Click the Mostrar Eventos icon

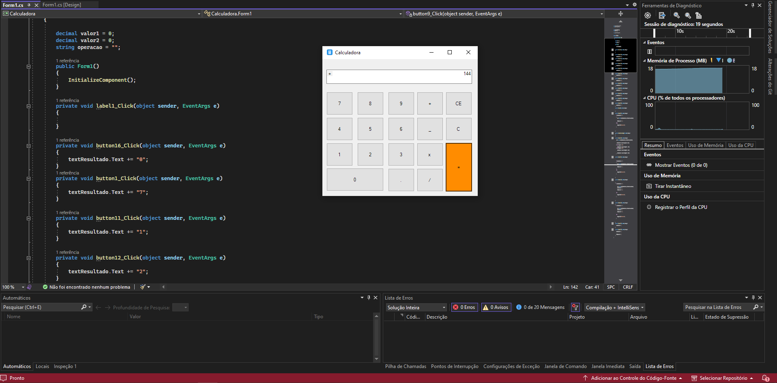pyautogui.click(x=649, y=165)
